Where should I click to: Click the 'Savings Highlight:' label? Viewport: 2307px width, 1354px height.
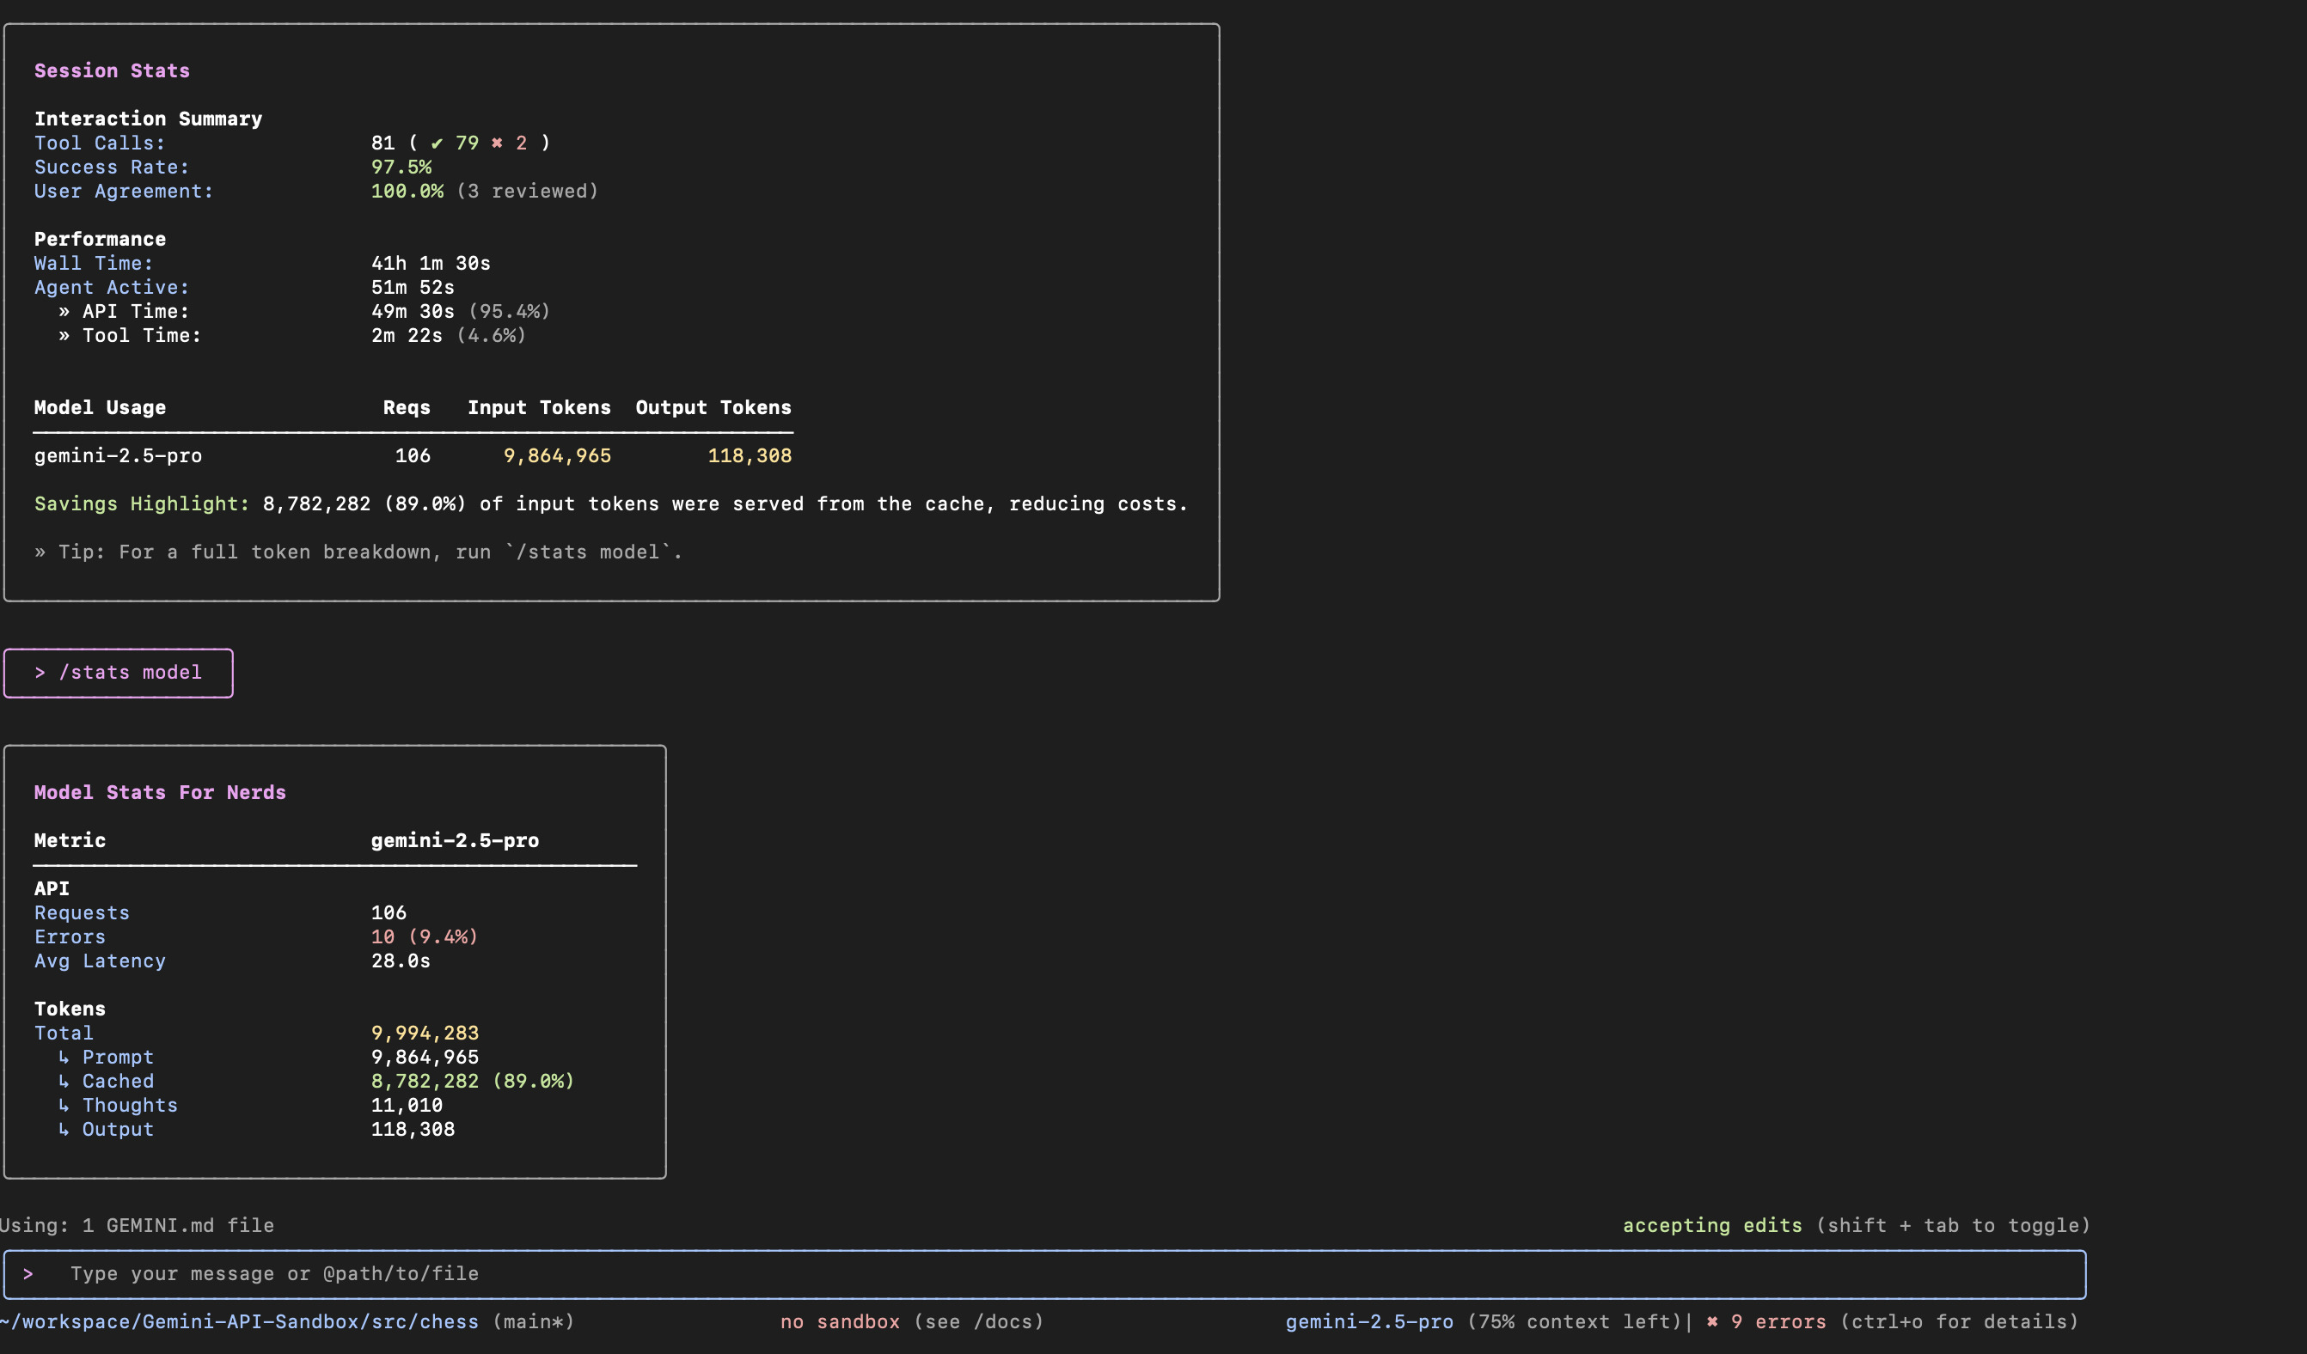[142, 504]
